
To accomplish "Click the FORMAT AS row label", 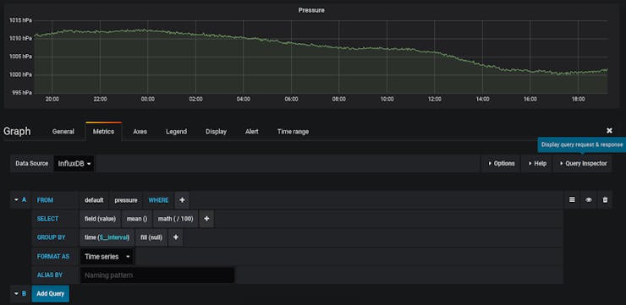I will click(x=53, y=256).
